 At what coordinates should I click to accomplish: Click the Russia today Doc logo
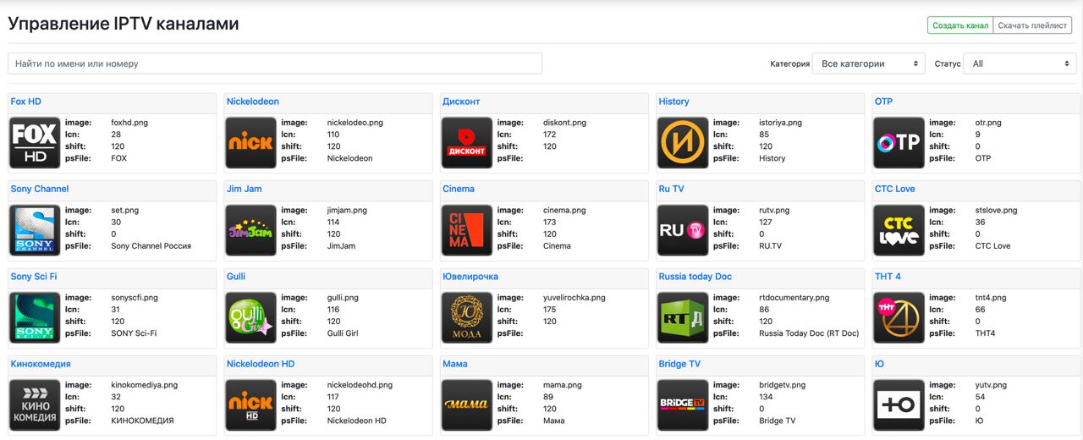click(x=683, y=318)
